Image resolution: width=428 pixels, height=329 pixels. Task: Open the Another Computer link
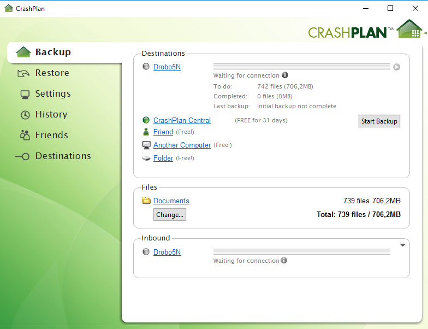tap(182, 145)
